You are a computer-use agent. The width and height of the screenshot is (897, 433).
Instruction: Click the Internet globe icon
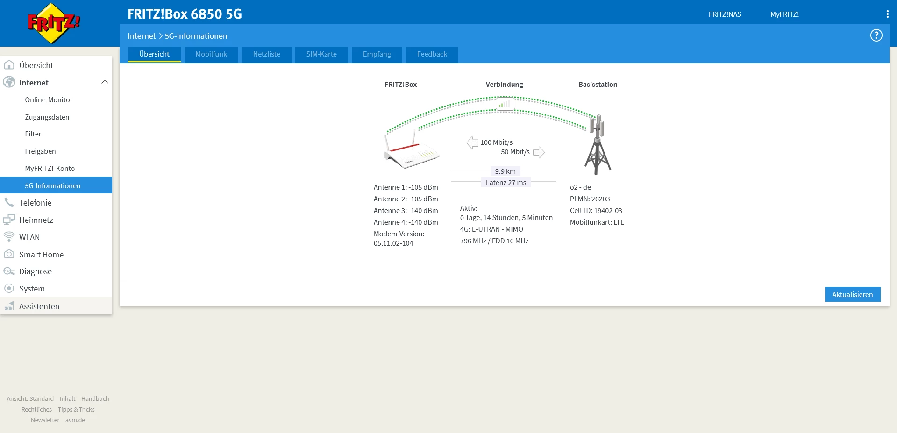pyautogui.click(x=9, y=82)
